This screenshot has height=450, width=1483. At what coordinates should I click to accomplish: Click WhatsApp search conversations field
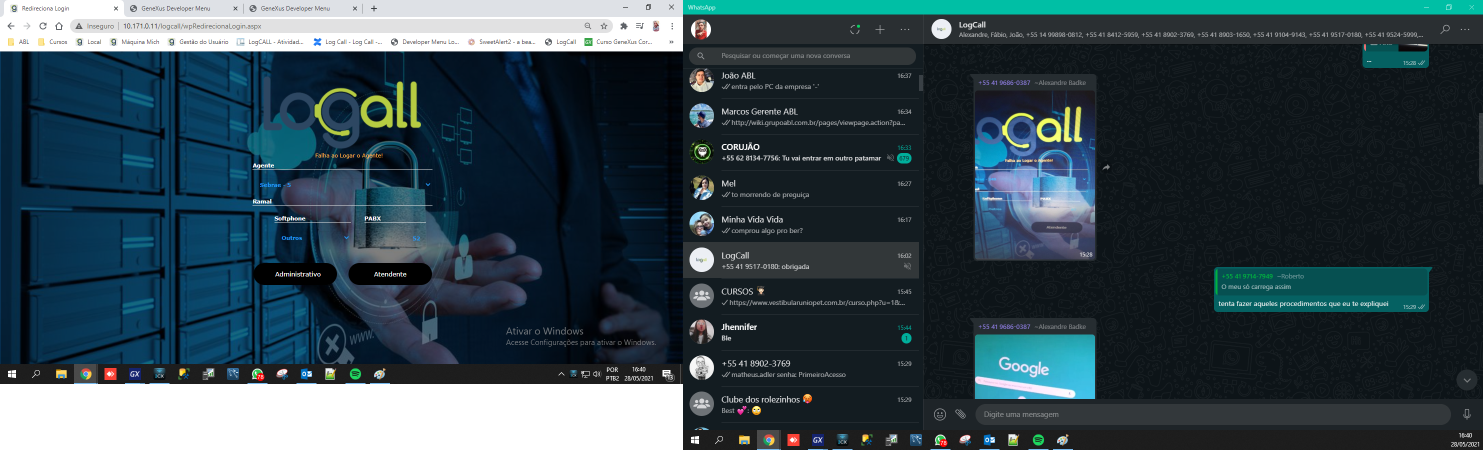coord(802,56)
